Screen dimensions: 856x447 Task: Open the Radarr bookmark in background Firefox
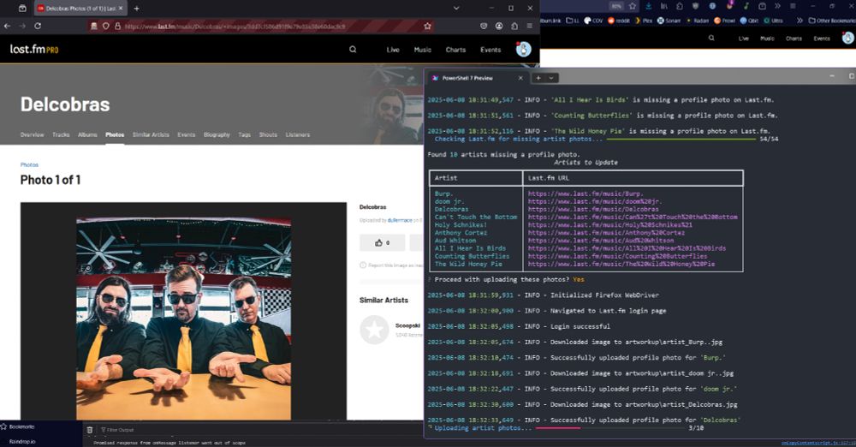[x=698, y=21]
